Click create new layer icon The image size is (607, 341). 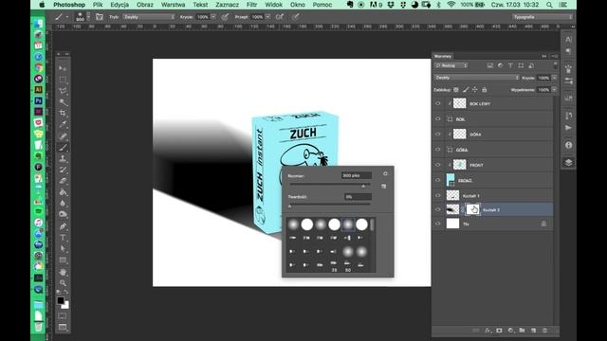(x=533, y=331)
